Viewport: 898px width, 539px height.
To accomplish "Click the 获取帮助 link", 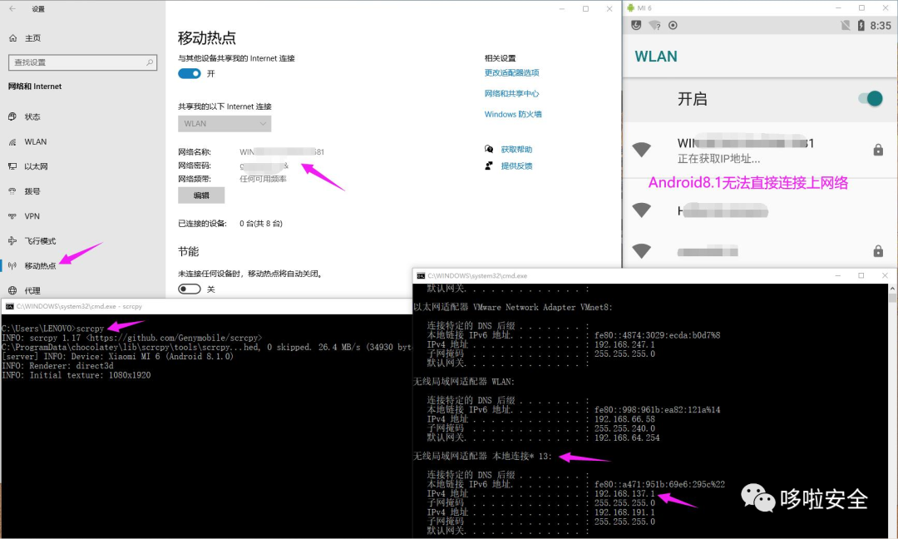I will tap(516, 150).
